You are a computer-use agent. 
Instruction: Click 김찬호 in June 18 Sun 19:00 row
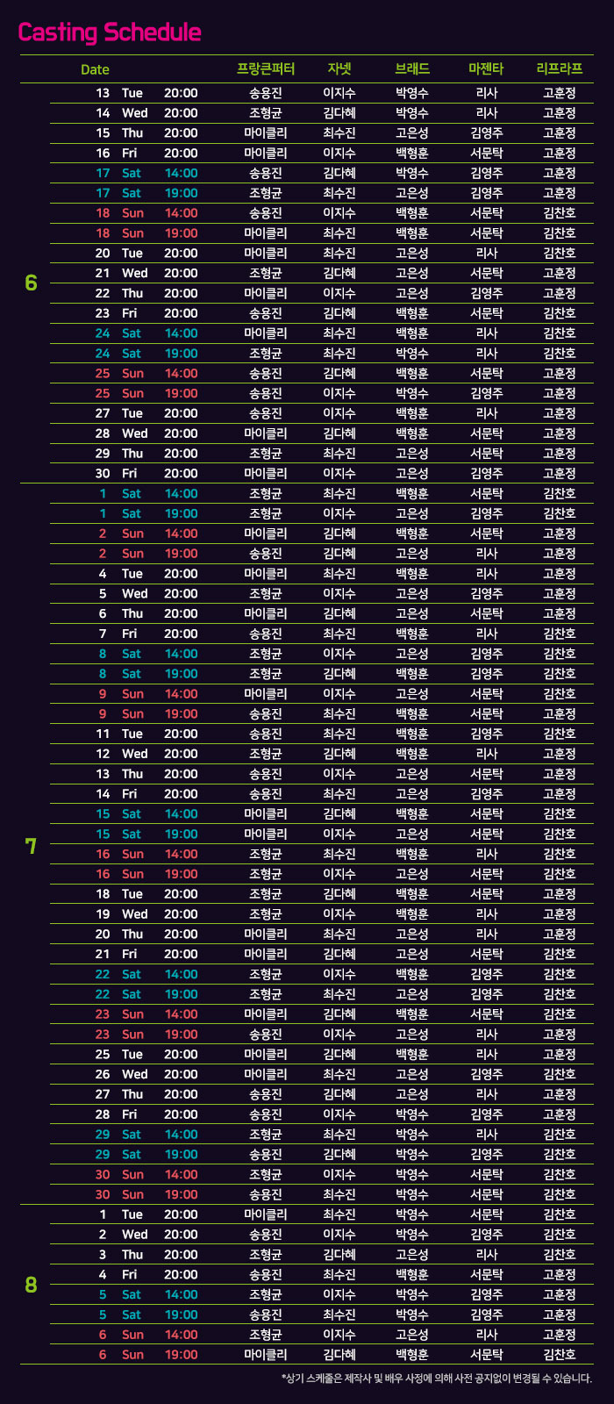[559, 233]
